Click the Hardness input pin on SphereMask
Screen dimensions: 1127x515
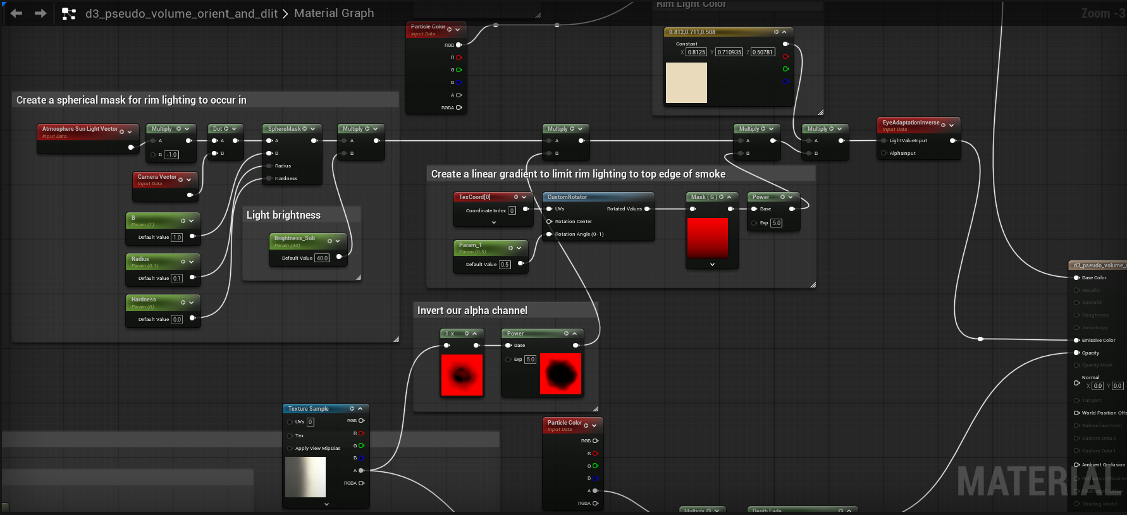pyautogui.click(x=269, y=178)
